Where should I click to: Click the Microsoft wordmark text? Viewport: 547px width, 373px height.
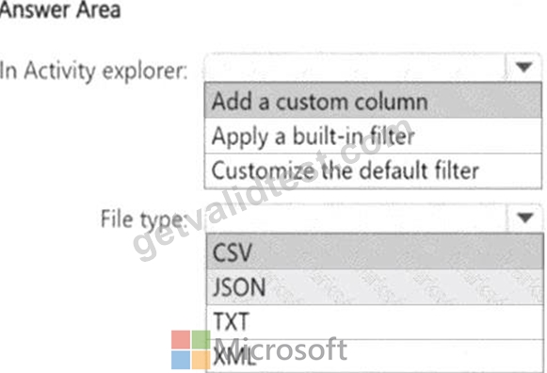coord(281,349)
